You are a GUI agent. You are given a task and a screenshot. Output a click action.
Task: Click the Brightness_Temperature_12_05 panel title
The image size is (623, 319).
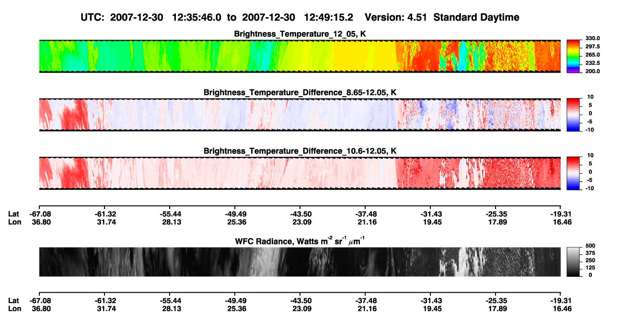point(300,34)
